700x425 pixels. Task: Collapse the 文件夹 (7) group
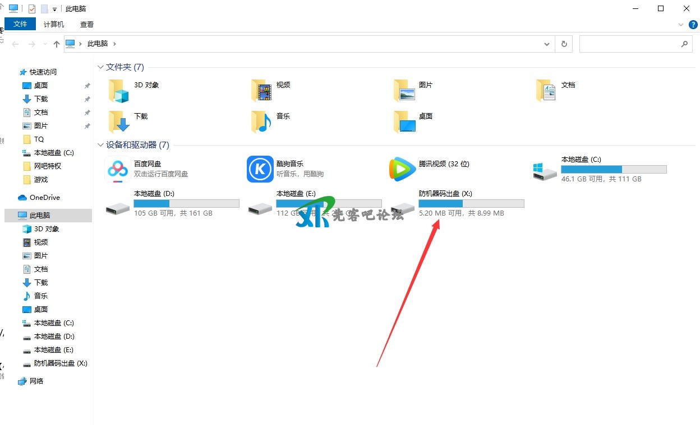[x=100, y=67]
